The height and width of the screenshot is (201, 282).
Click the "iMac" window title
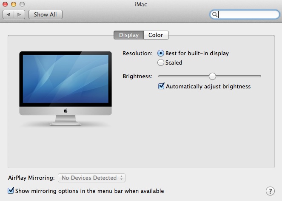[141, 4]
